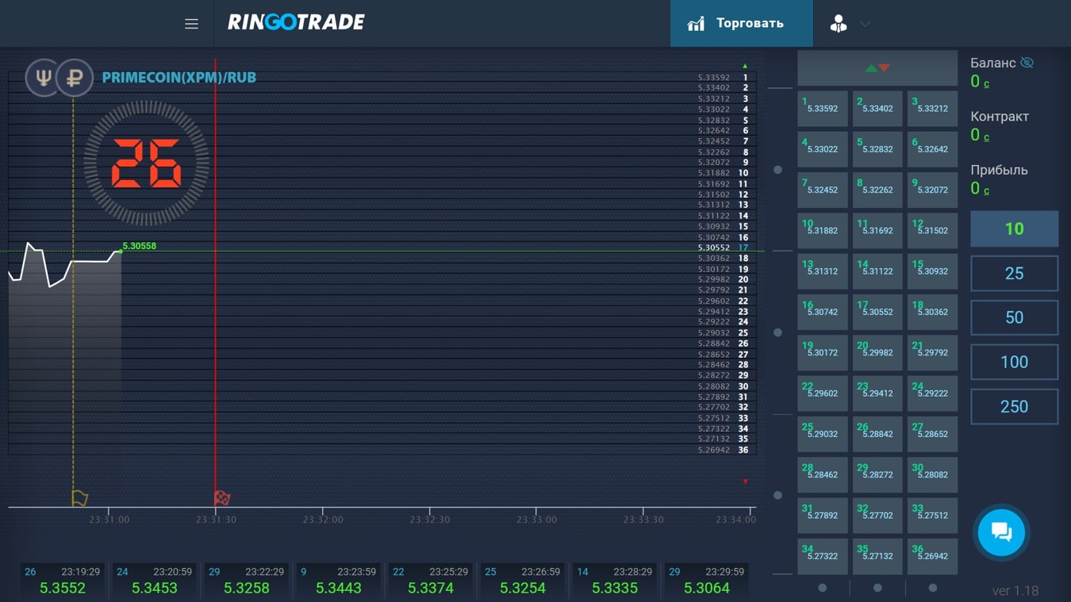Open the live chat bubble
Image resolution: width=1071 pixels, height=602 pixels.
point(1001,532)
